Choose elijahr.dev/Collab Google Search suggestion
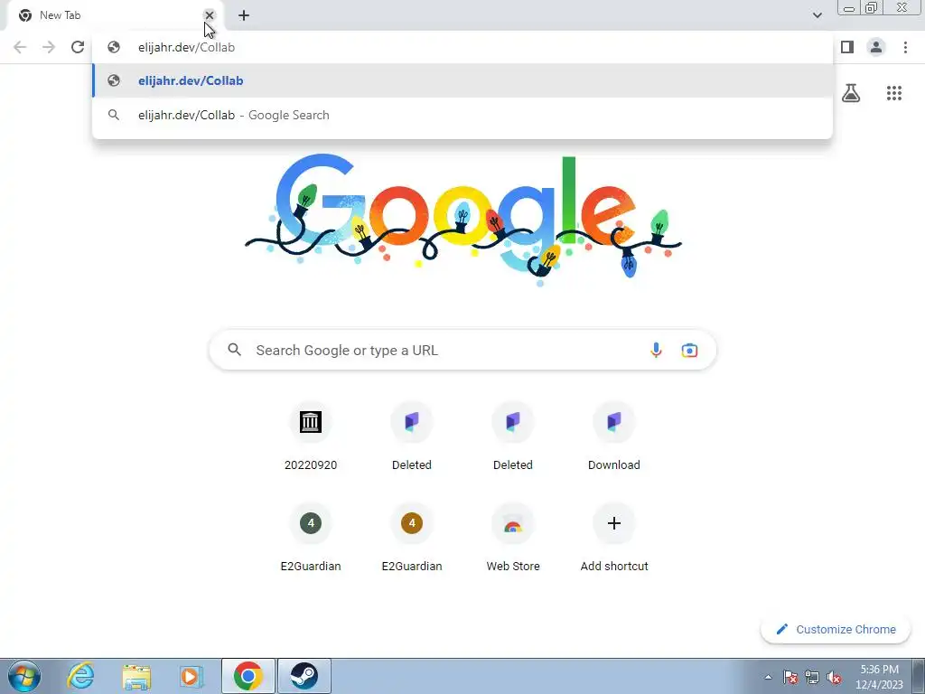This screenshot has width=925, height=694. point(462,115)
